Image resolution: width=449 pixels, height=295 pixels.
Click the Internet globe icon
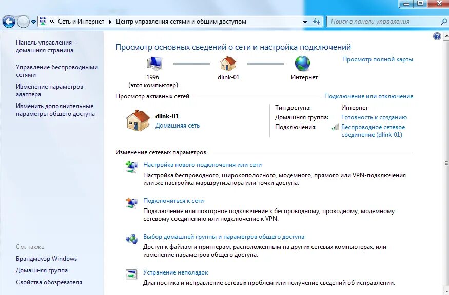click(303, 64)
